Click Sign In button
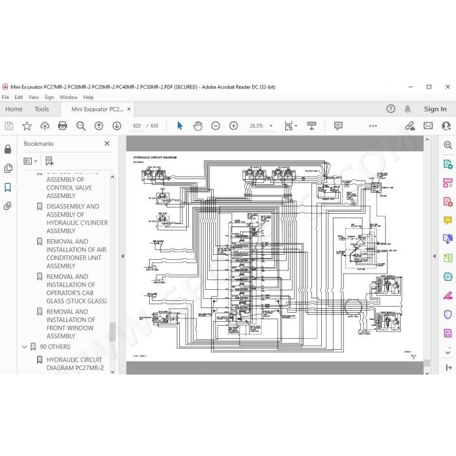Screen dimensions: 456x456 pos(435,109)
